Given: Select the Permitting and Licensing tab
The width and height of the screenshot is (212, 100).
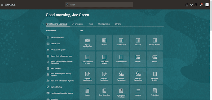Looking at the screenshot, I should [56, 24].
